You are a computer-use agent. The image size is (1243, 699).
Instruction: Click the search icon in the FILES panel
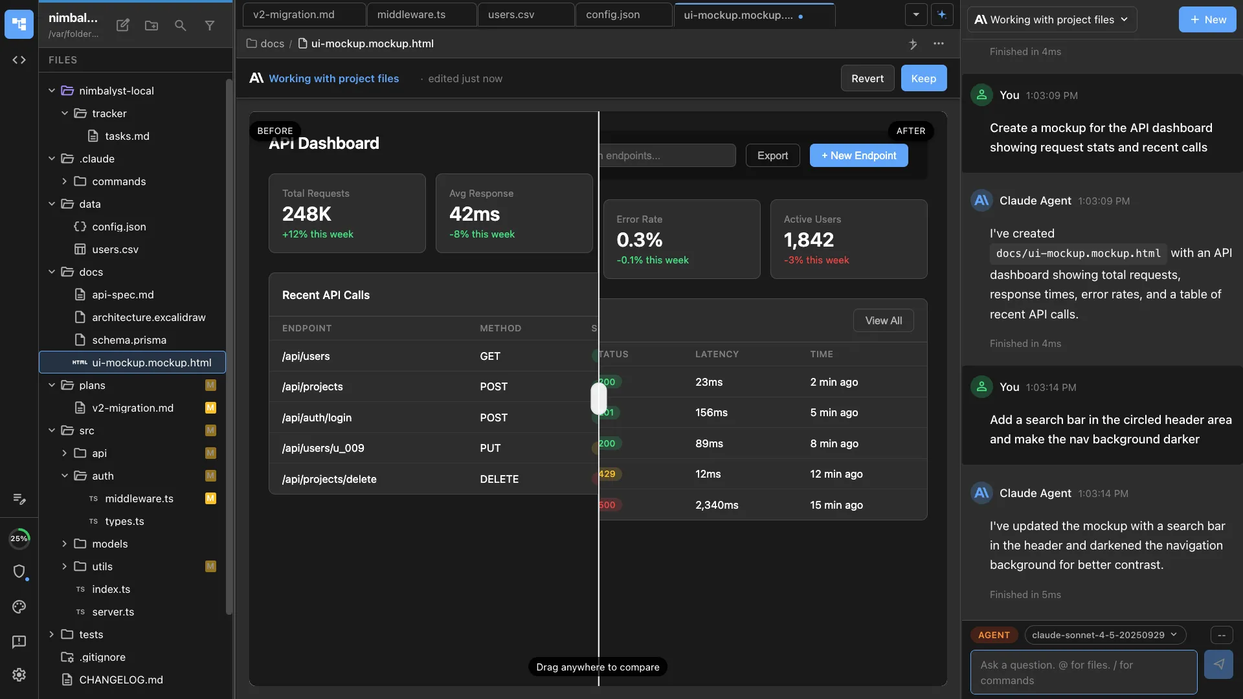click(x=180, y=25)
